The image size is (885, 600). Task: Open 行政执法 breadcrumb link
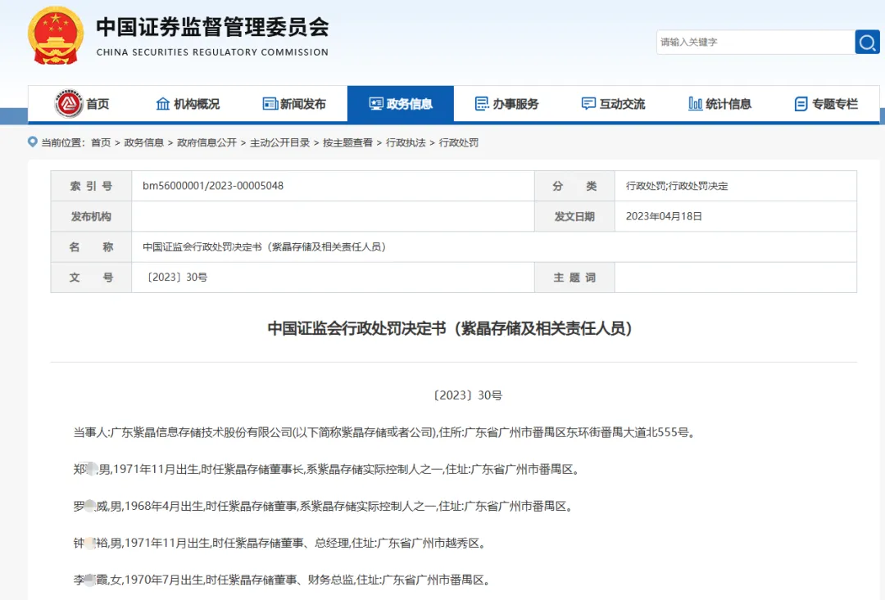406,142
